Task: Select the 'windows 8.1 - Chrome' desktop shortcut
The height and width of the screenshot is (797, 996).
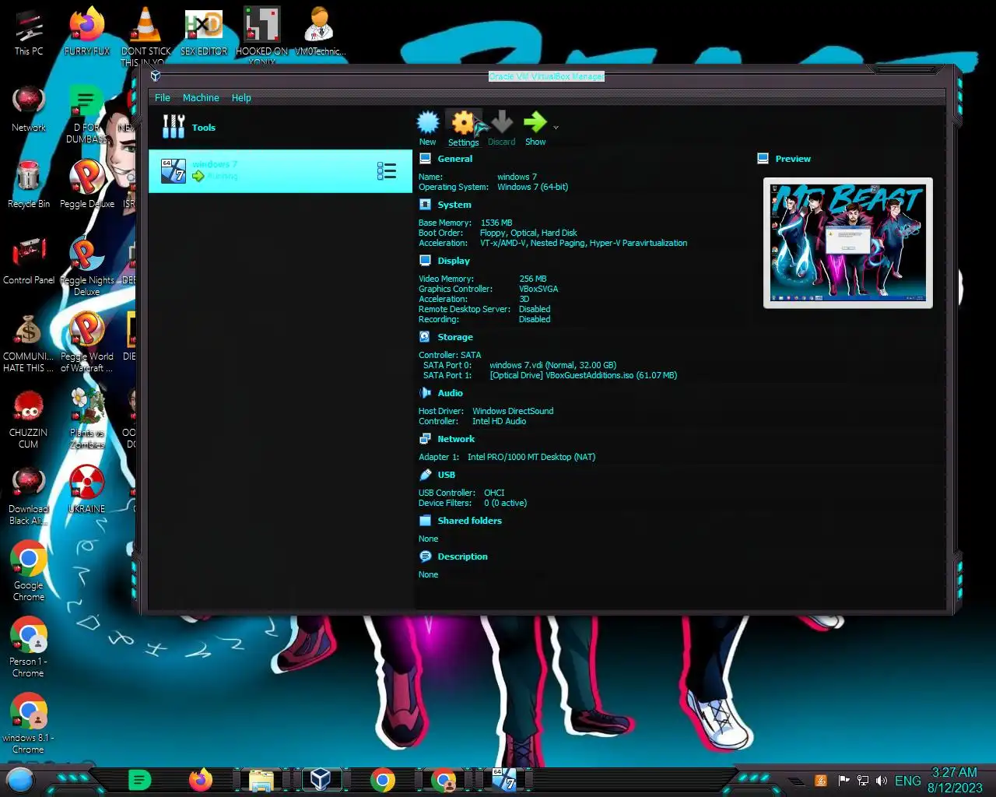Action: coord(29,724)
